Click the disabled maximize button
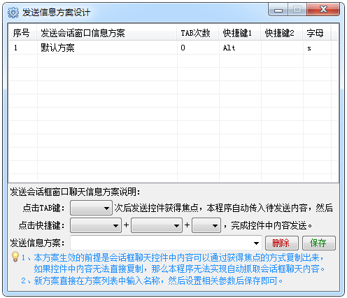 [x=297, y=10]
